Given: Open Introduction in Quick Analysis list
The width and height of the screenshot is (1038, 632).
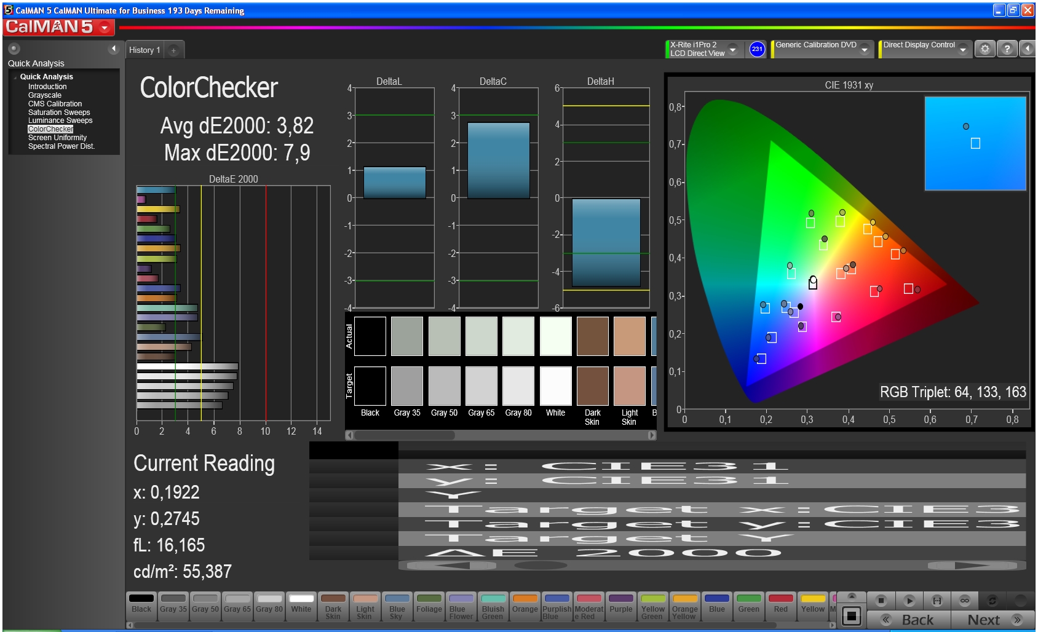Looking at the screenshot, I should (x=47, y=87).
